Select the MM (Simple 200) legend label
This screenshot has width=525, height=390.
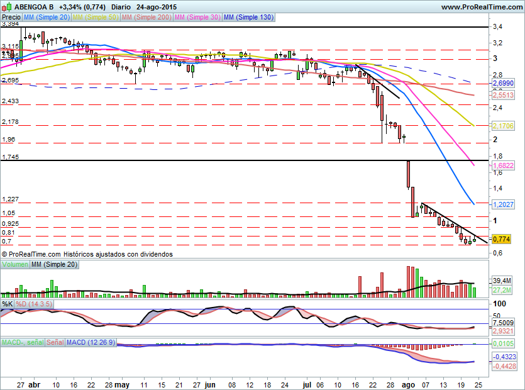(146, 17)
